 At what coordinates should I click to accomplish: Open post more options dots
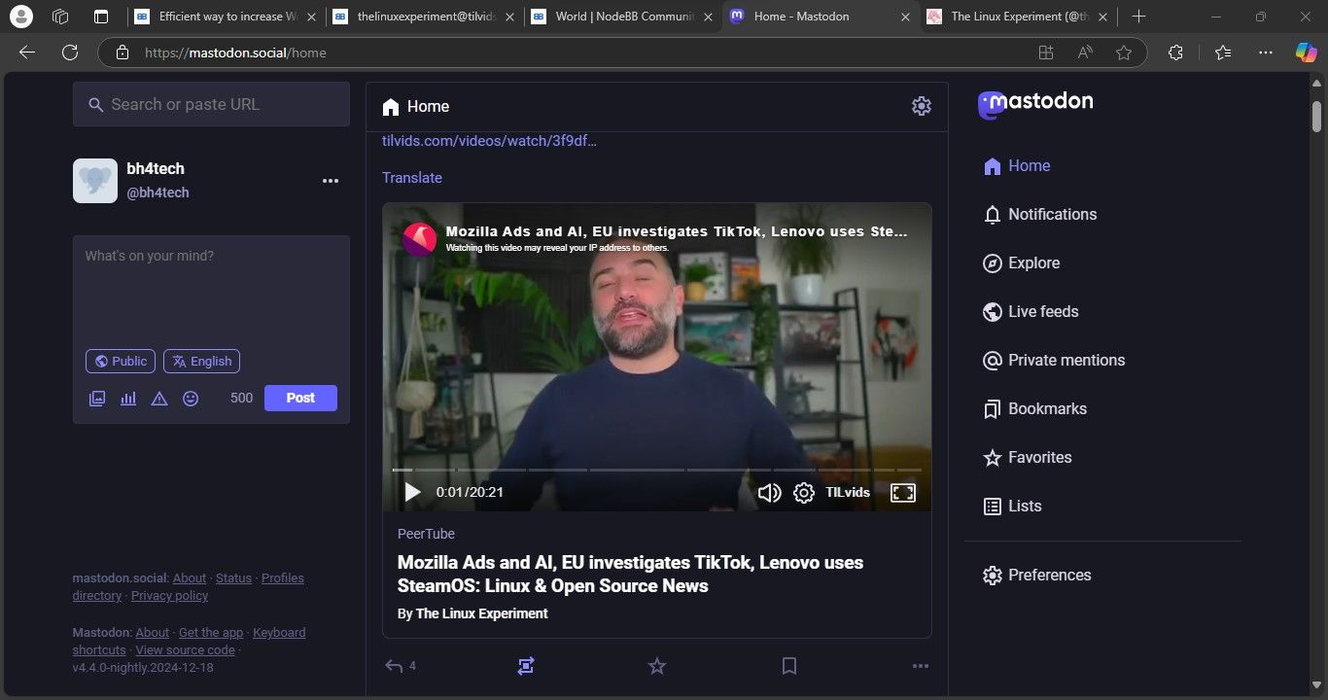coord(921,666)
